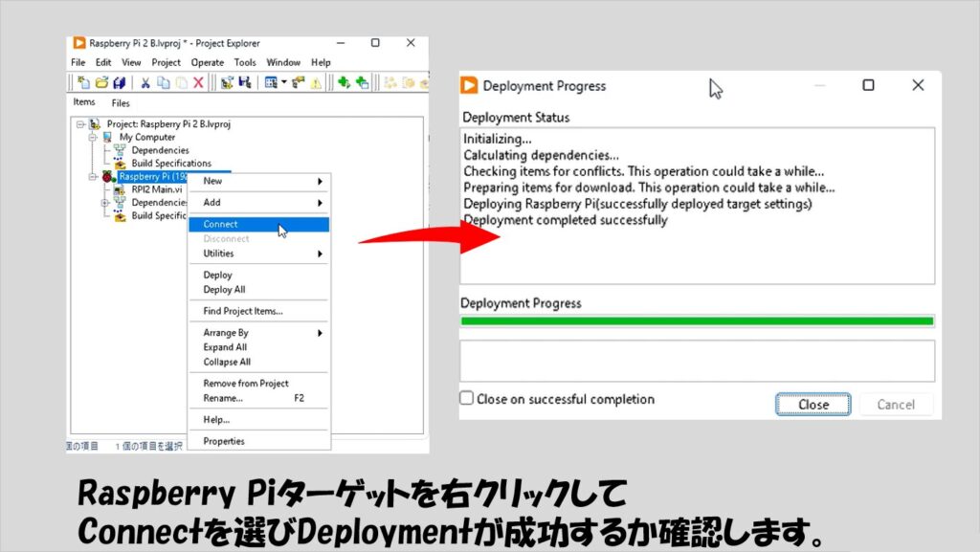
Task: Click the green plus with window icon
Action: click(x=362, y=82)
